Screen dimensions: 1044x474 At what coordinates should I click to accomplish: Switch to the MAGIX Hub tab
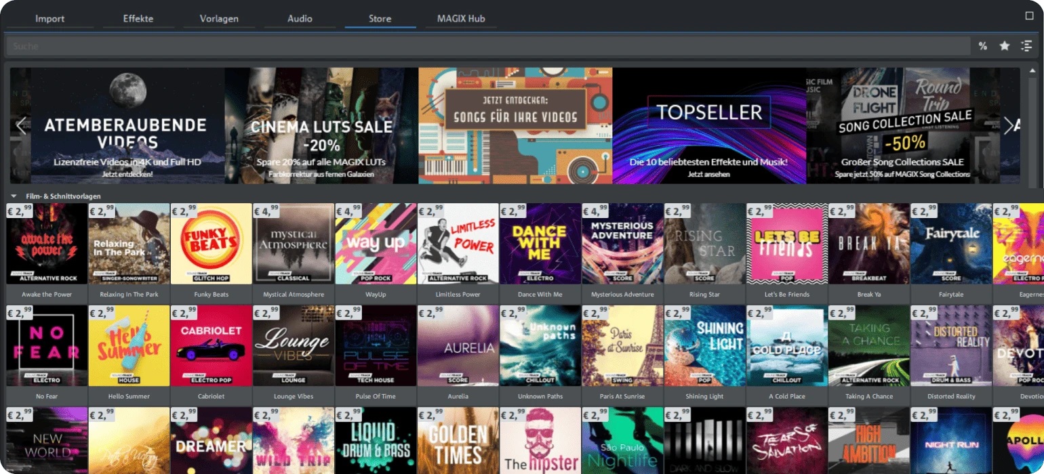pyautogui.click(x=461, y=18)
